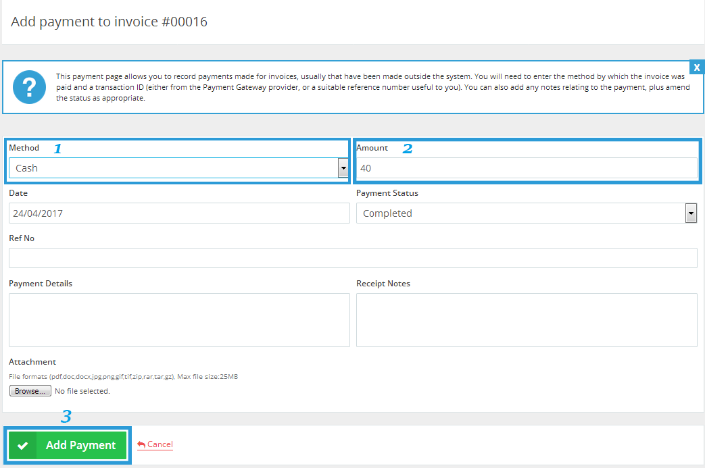Viewport: 705px width, 468px height.
Task: Click the Browse file attachment button
Action: pyautogui.click(x=30, y=391)
